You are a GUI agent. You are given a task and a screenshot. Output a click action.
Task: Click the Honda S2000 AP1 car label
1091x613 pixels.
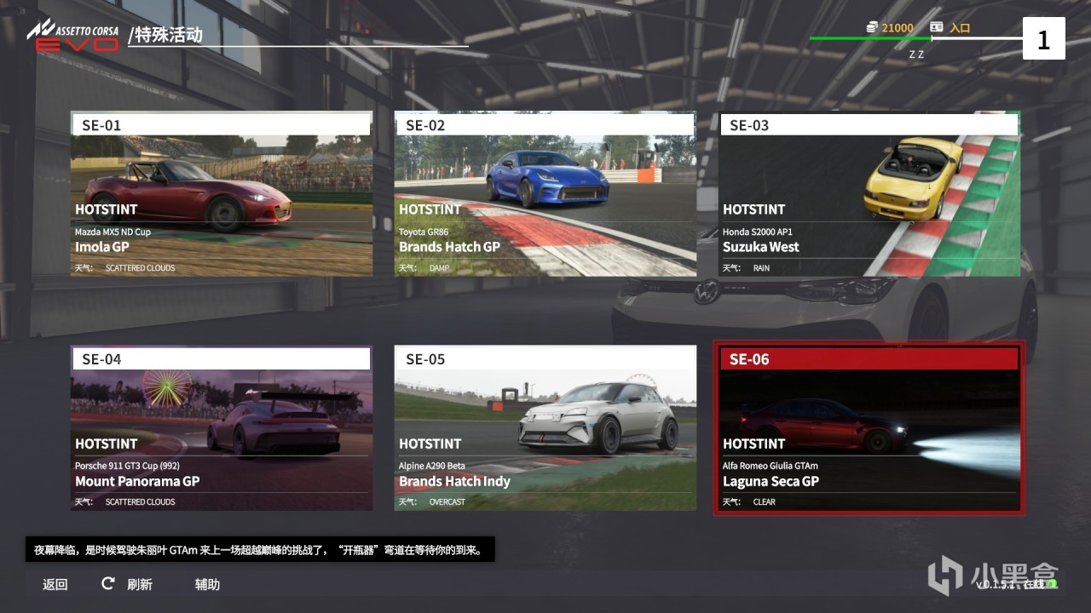758,232
